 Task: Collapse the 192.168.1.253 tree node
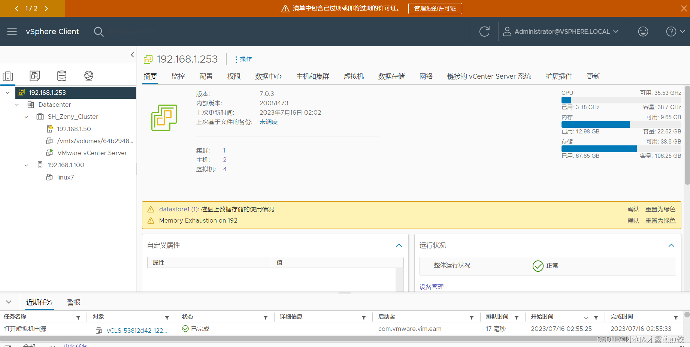[x=7, y=93]
